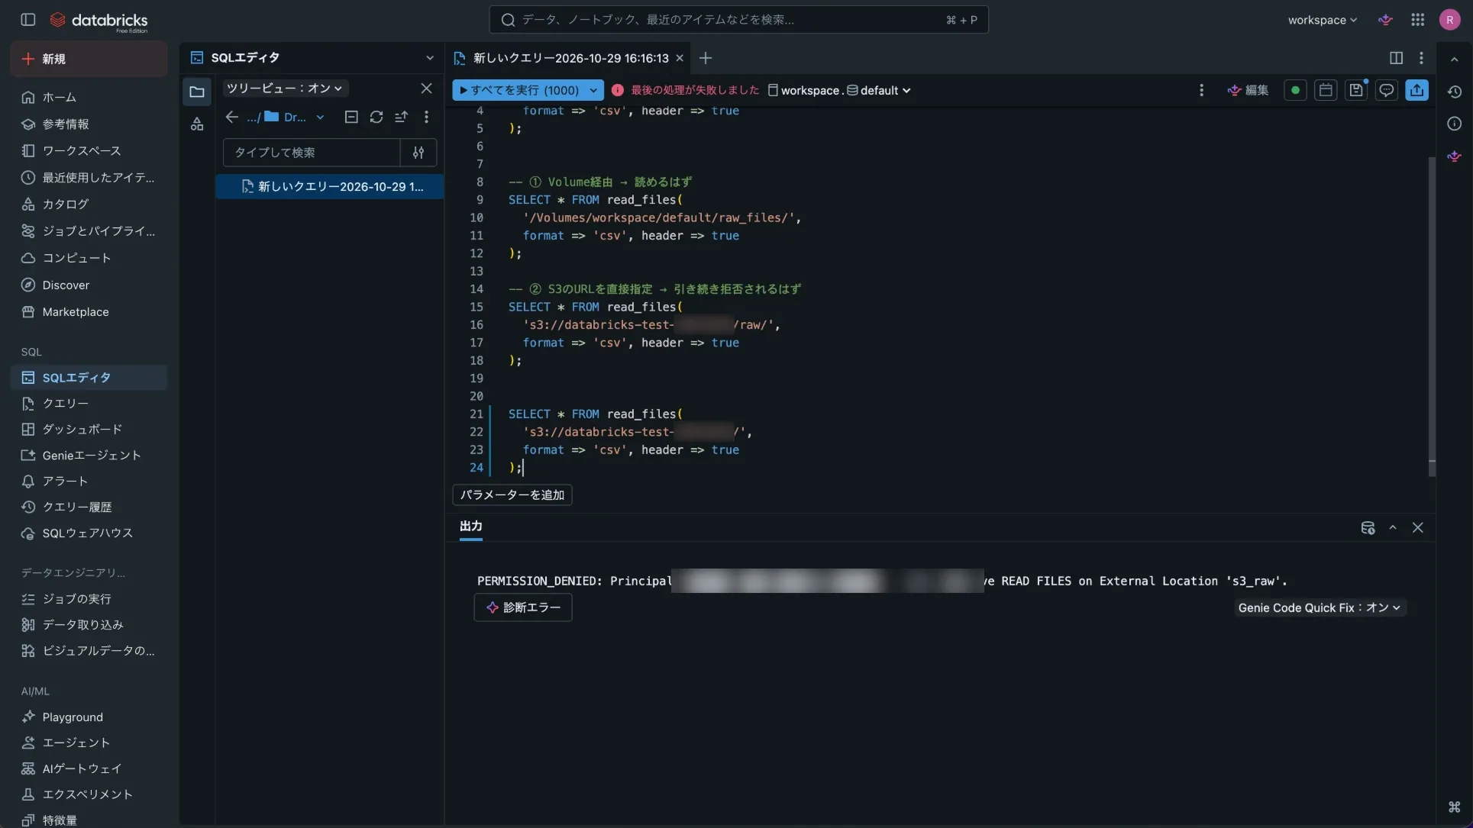Screen dimensions: 1473x828
Task: Switch to the 出力 output tab
Action: (470, 527)
